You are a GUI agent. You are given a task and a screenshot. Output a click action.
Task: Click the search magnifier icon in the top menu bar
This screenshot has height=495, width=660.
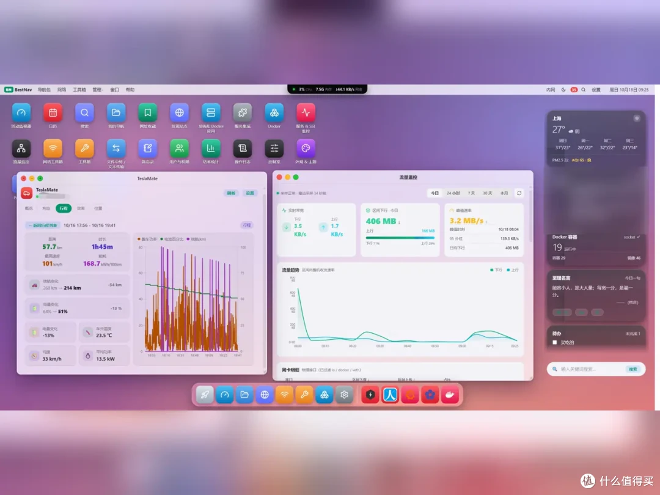click(x=584, y=90)
